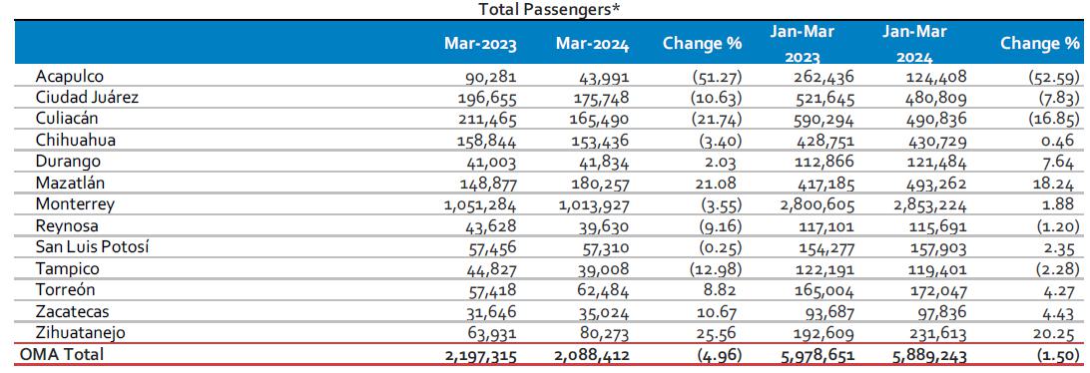The image size is (1090, 373).
Task: Select the Culiacán airport name
Action: pyautogui.click(x=66, y=119)
